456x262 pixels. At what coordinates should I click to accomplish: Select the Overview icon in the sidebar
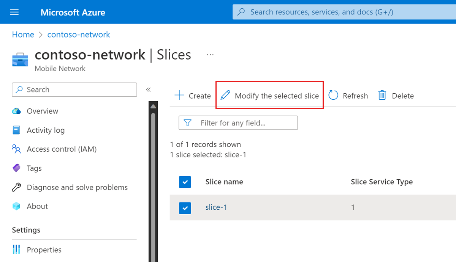[x=17, y=111]
